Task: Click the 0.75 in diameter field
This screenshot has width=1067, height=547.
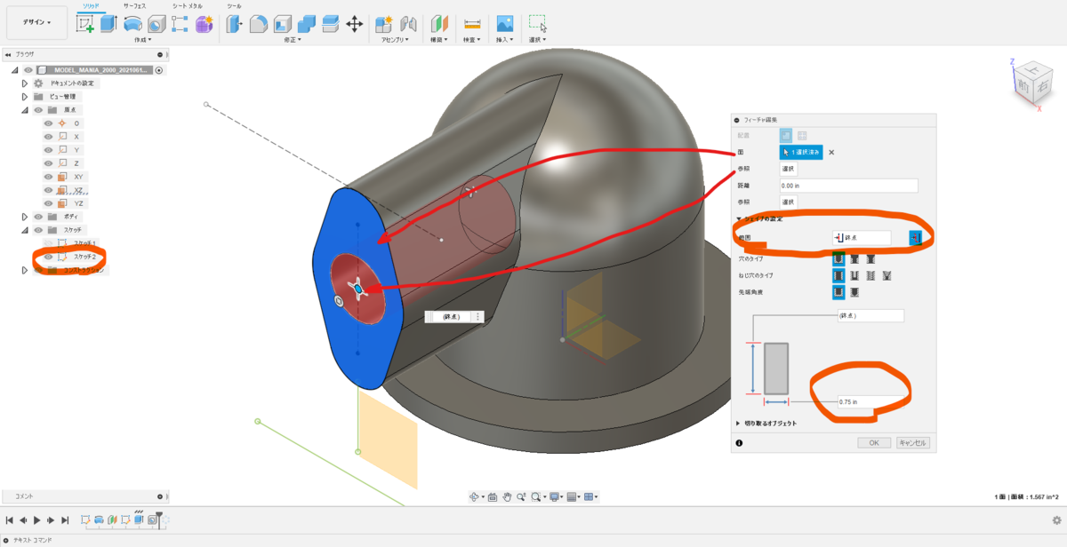Action: (x=870, y=401)
